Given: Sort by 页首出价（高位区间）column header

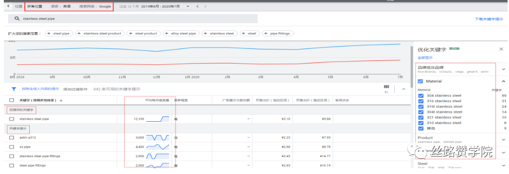Looking at the screenshot, I should click(313, 100).
